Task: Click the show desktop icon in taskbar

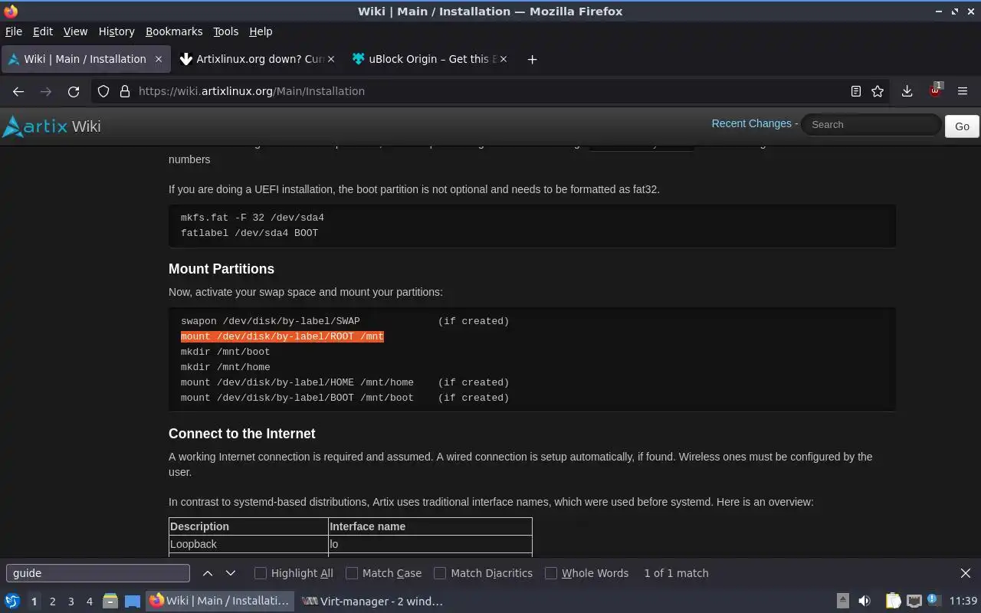Action: coord(133,602)
